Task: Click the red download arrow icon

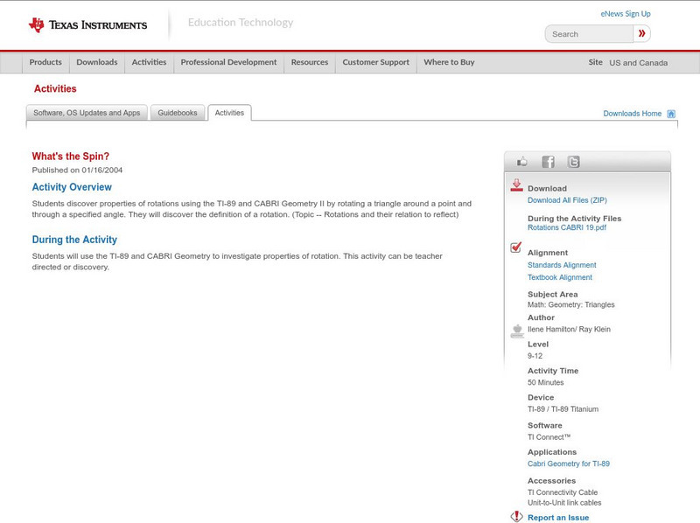Action: coord(516,185)
